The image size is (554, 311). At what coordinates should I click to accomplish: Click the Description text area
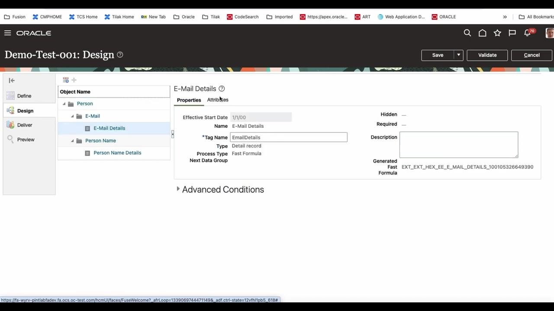tap(459, 145)
